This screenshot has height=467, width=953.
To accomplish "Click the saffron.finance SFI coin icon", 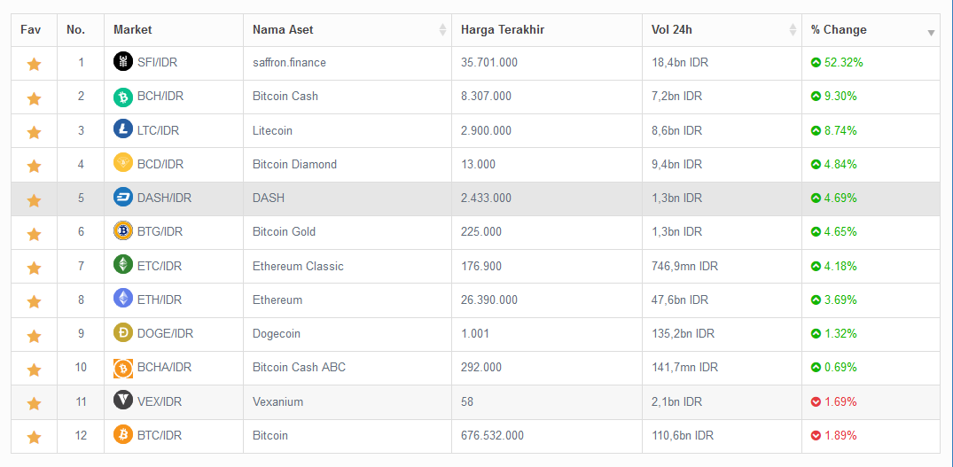I will pos(123,62).
